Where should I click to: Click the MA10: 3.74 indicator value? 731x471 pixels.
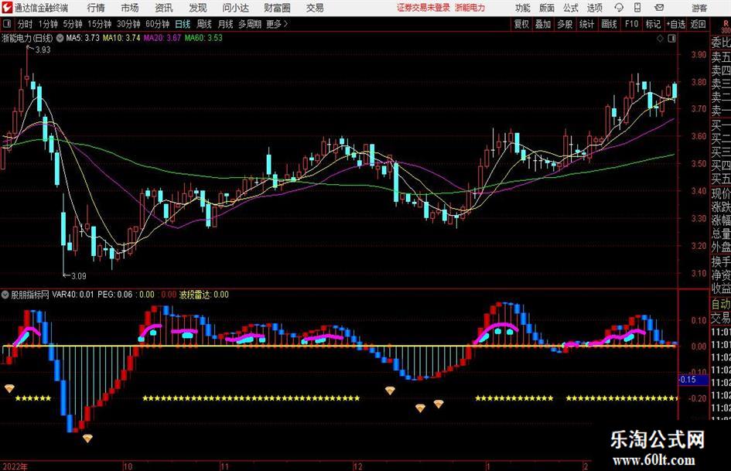(121, 38)
